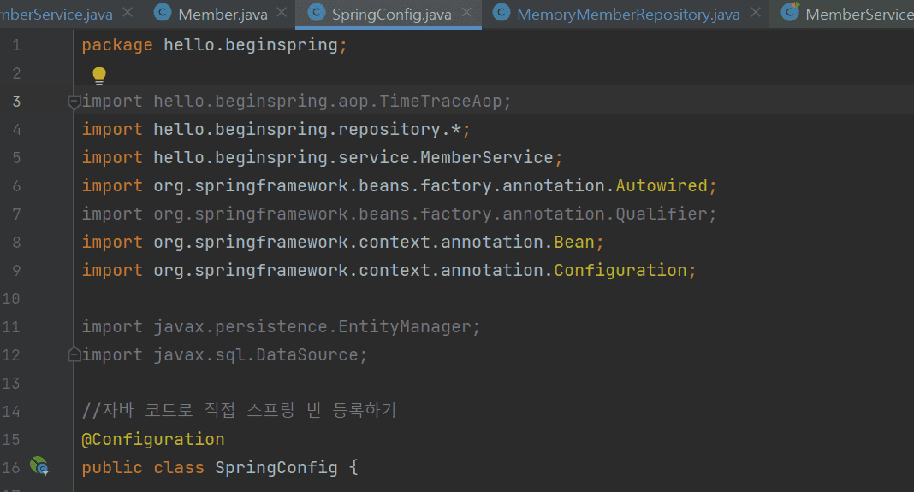Switch to the Member.java tab
Screen dimensions: 914x492
(x=223, y=14)
